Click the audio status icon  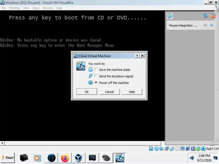tap(162, 149)
